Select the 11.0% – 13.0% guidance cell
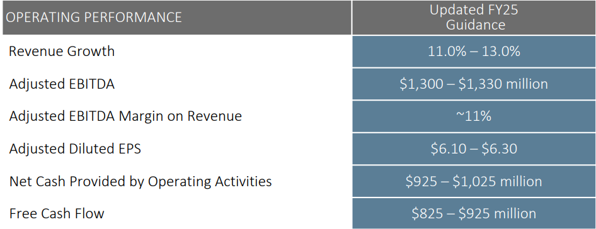The width and height of the screenshot is (596, 229). click(x=474, y=51)
